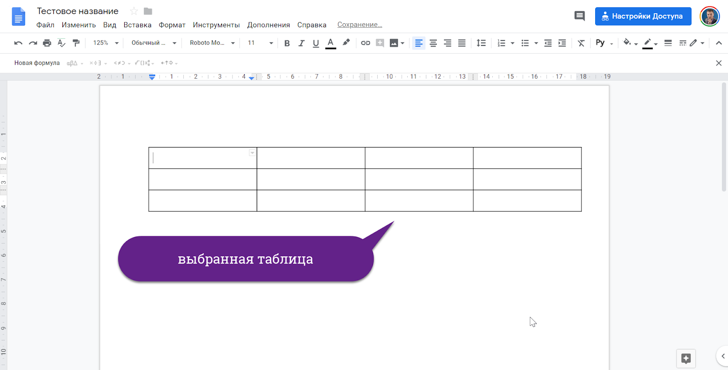Screen dimensions: 728x370
Task: Click the Explore button at bottom right
Action: coord(686,358)
